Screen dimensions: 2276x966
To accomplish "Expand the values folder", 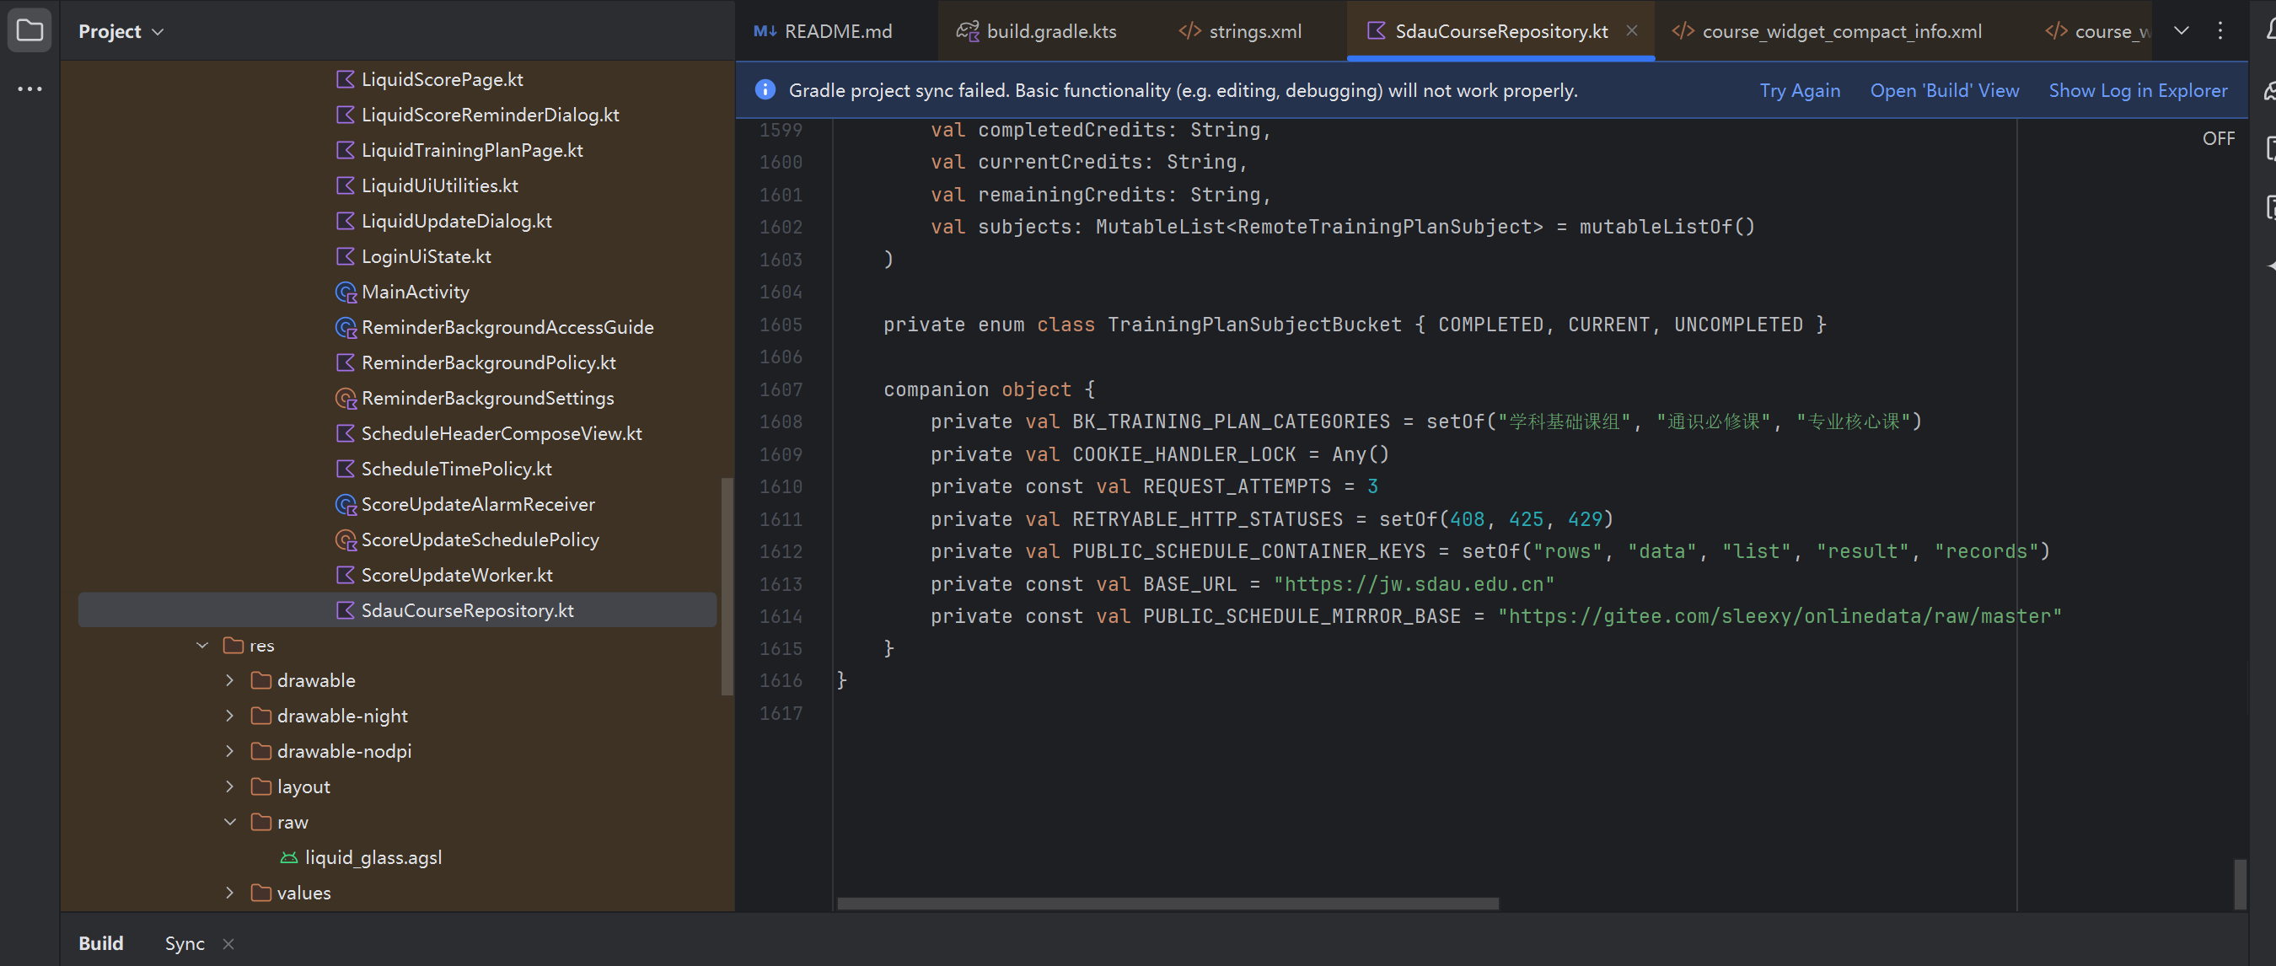I will click(x=230, y=893).
